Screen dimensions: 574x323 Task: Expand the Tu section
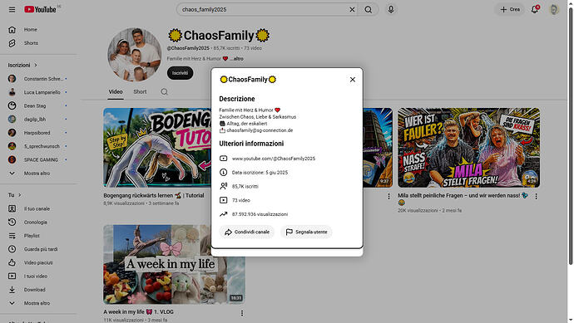(15, 195)
